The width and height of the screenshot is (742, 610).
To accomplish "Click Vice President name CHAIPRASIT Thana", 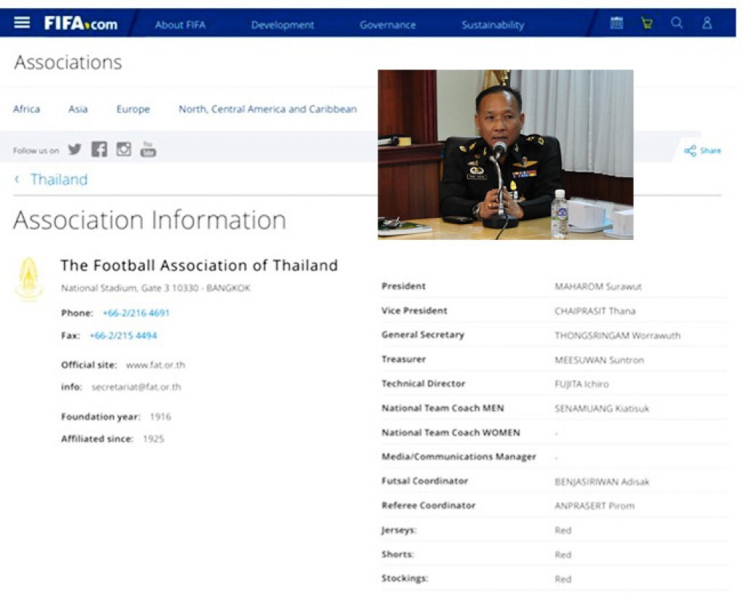I will click(596, 311).
